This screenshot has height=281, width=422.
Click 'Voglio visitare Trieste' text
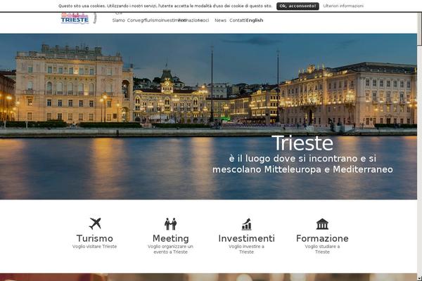click(95, 247)
